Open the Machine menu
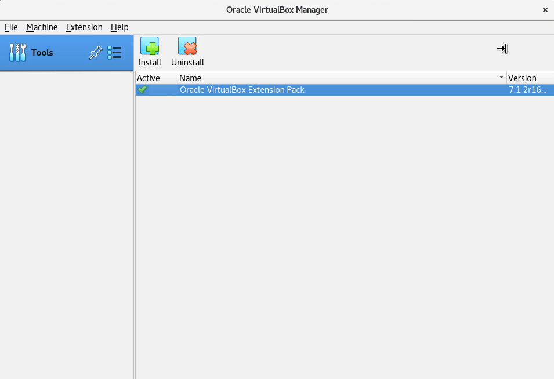This screenshot has width=554, height=379. pos(42,27)
